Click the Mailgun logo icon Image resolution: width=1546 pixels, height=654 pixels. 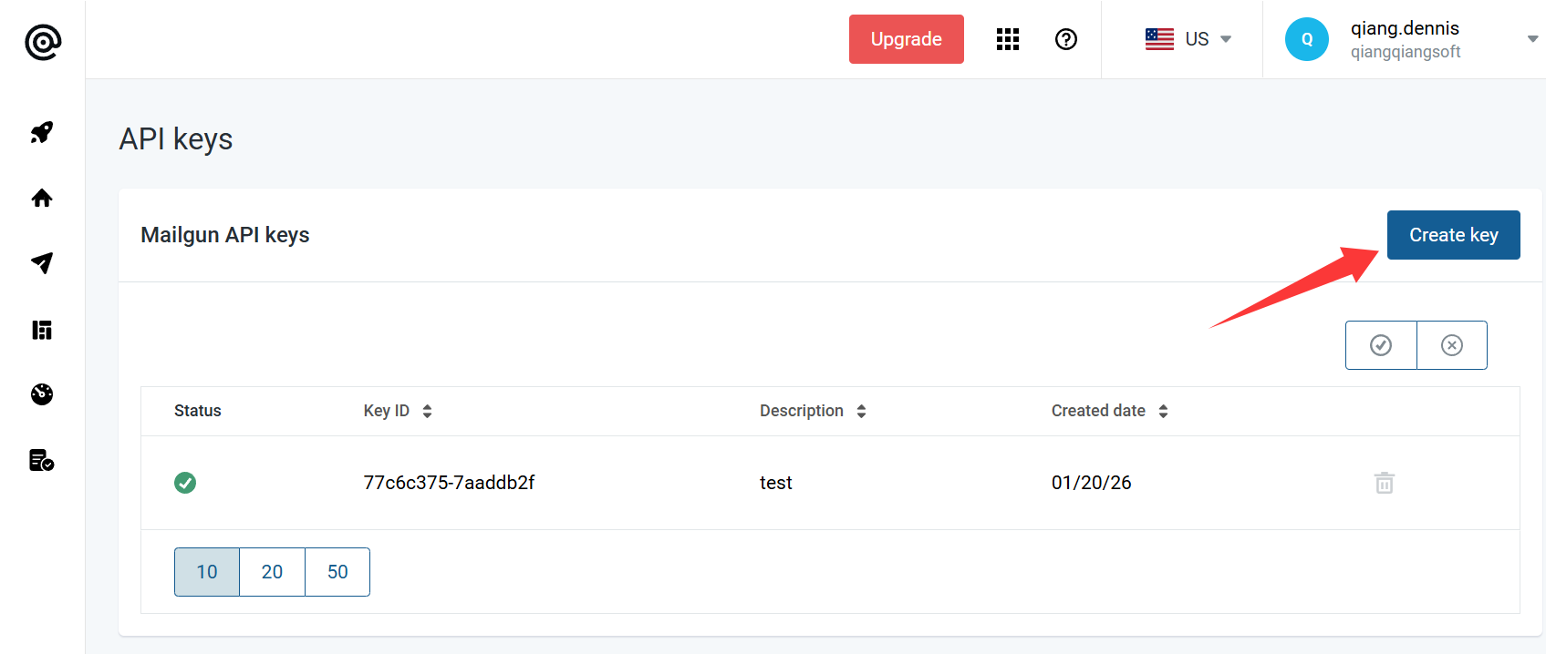(42, 42)
